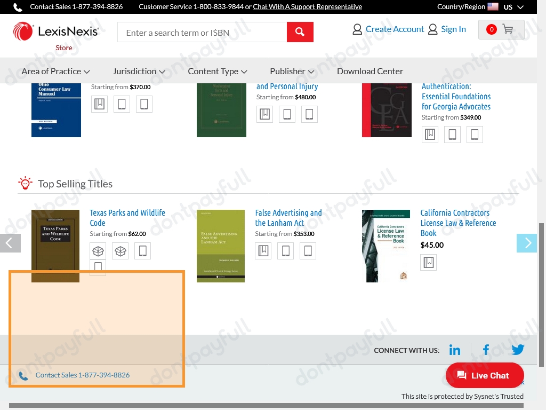Screen dimensions: 546x410
Task: Open LexisNexis LinkedIn page icon
Action: pos(455,350)
